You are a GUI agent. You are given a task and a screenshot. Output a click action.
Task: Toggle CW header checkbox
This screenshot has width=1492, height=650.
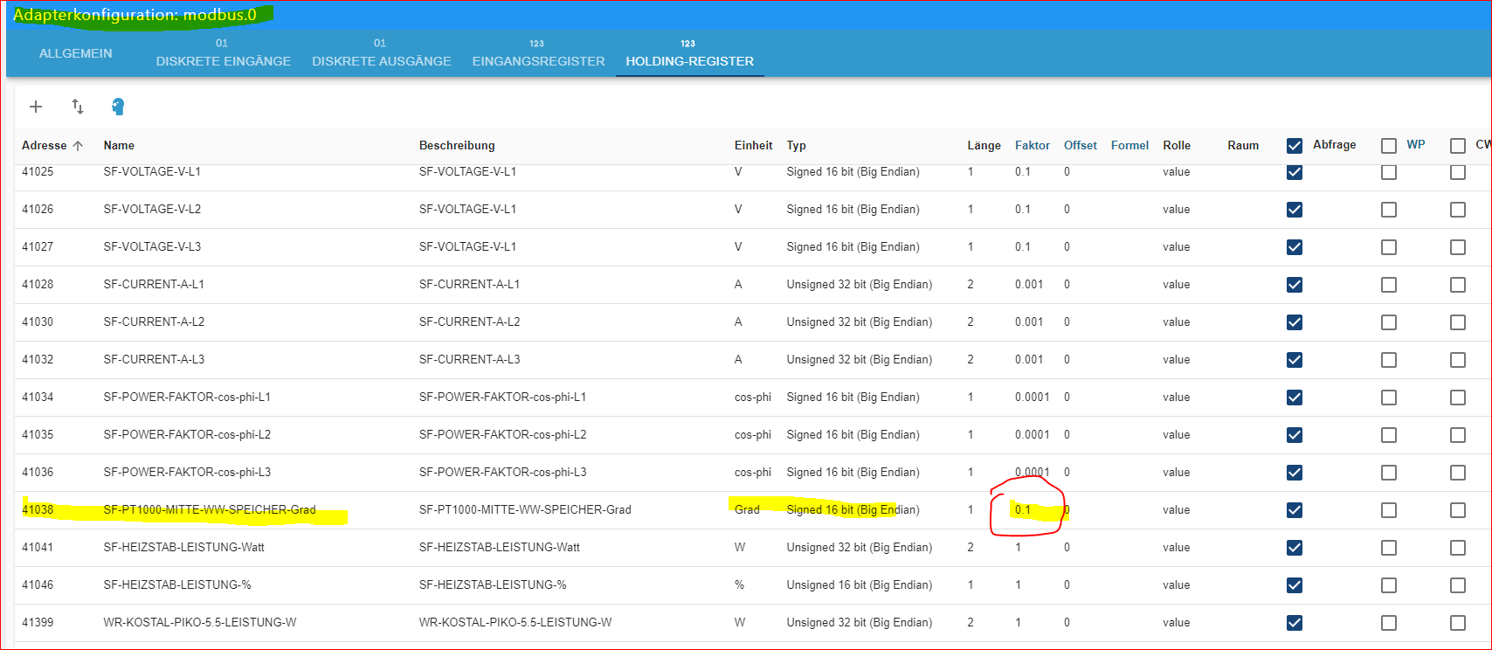coord(1458,146)
